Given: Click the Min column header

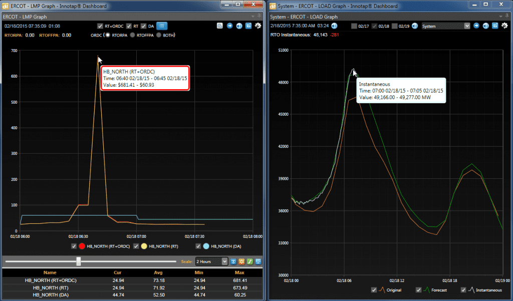Looking at the screenshot, I should (199, 272).
